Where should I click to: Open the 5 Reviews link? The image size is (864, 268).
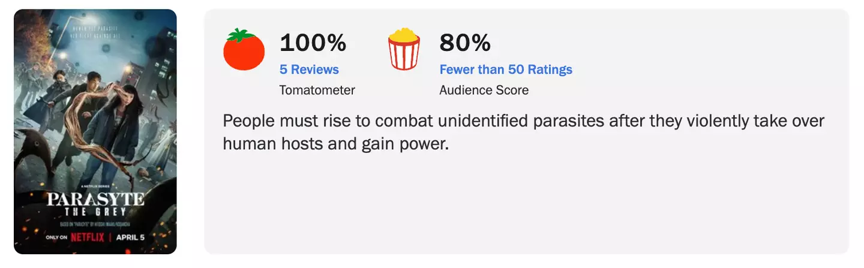[x=309, y=70]
